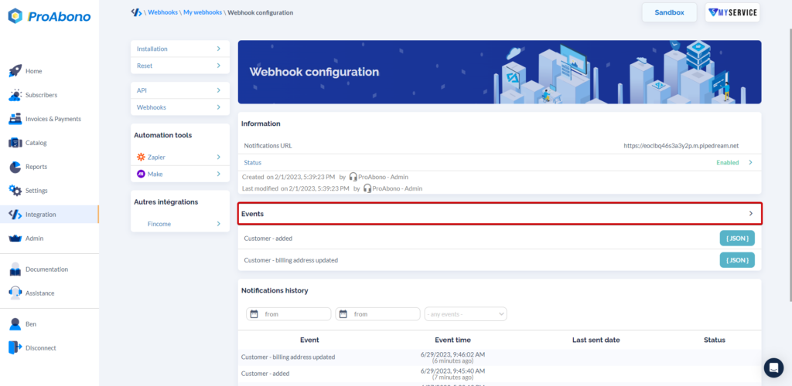Open the chat support bubble
Viewport: 792px width, 386px height.
[x=773, y=368]
